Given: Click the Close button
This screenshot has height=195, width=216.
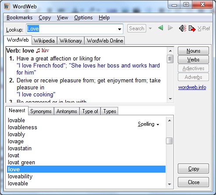Looking at the screenshot, I should pyautogui.click(x=193, y=182).
